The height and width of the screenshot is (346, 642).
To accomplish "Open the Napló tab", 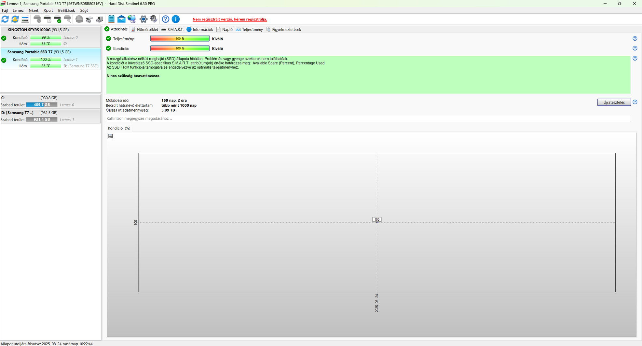I will [x=225, y=30].
